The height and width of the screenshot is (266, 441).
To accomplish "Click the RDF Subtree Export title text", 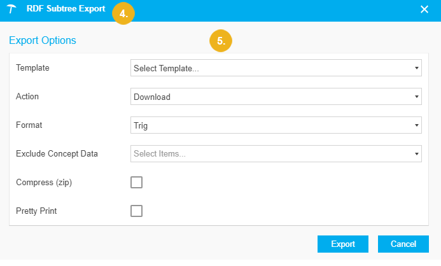I will click(66, 10).
